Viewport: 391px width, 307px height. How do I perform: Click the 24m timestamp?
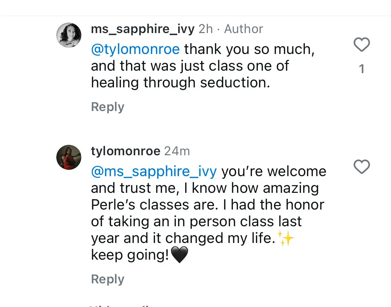[177, 151]
